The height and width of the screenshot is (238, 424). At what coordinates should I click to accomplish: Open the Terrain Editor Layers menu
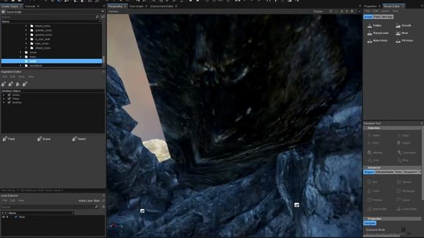point(385,11)
